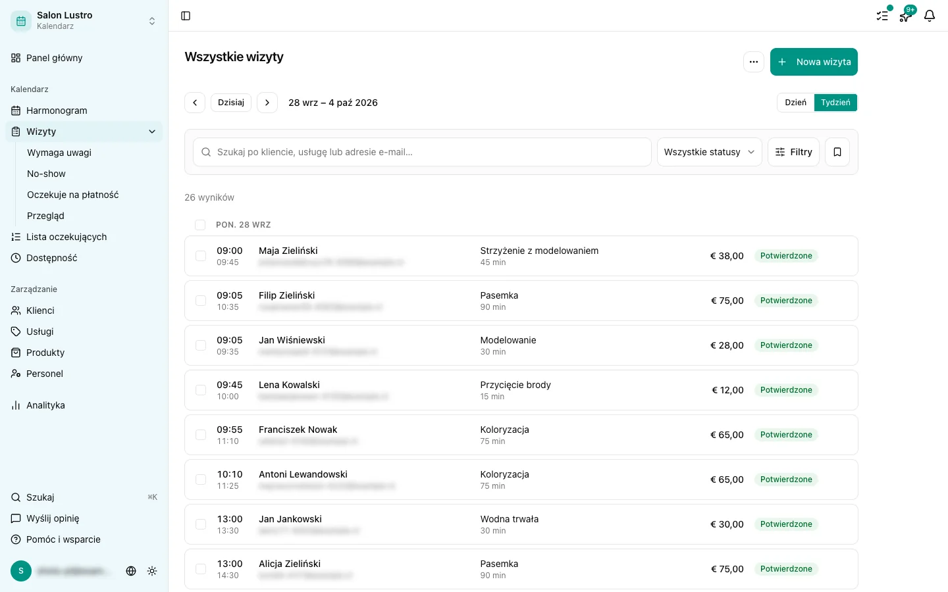The width and height of the screenshot is (948, 592).
Task: Open Personel in sidebar
Action: pyautogui.click(x=84, y=374)
